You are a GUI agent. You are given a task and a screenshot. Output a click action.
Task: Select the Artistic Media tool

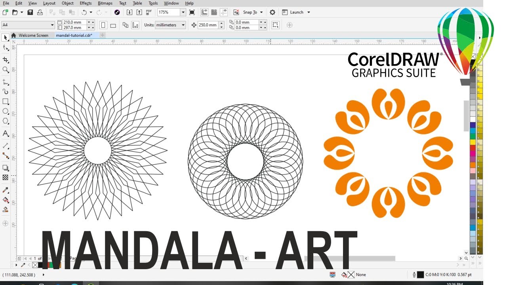pos(6,92)
